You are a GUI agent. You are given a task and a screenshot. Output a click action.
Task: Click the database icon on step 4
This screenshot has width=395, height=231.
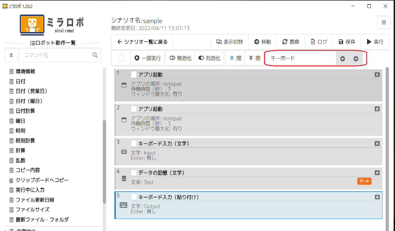click(124, 179)
